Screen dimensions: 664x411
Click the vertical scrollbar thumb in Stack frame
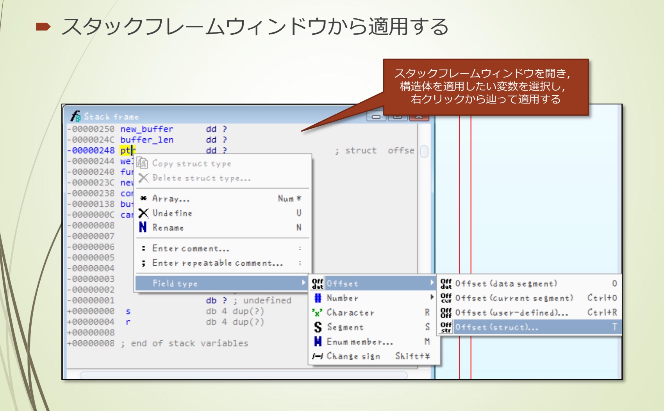tap(424, 151)
